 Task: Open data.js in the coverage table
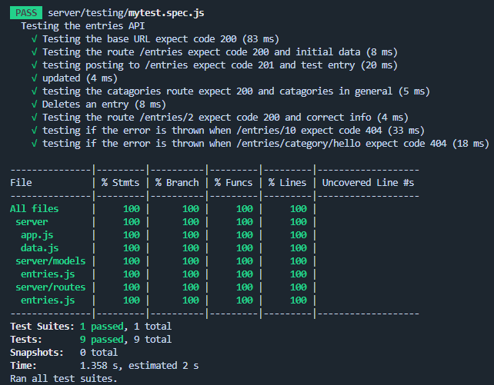[x=39, y=248]
